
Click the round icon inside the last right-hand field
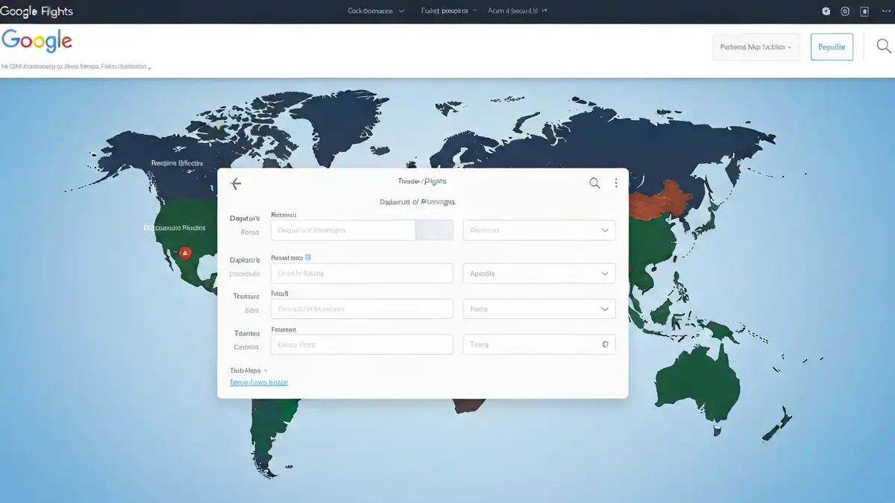coord(605,344)
